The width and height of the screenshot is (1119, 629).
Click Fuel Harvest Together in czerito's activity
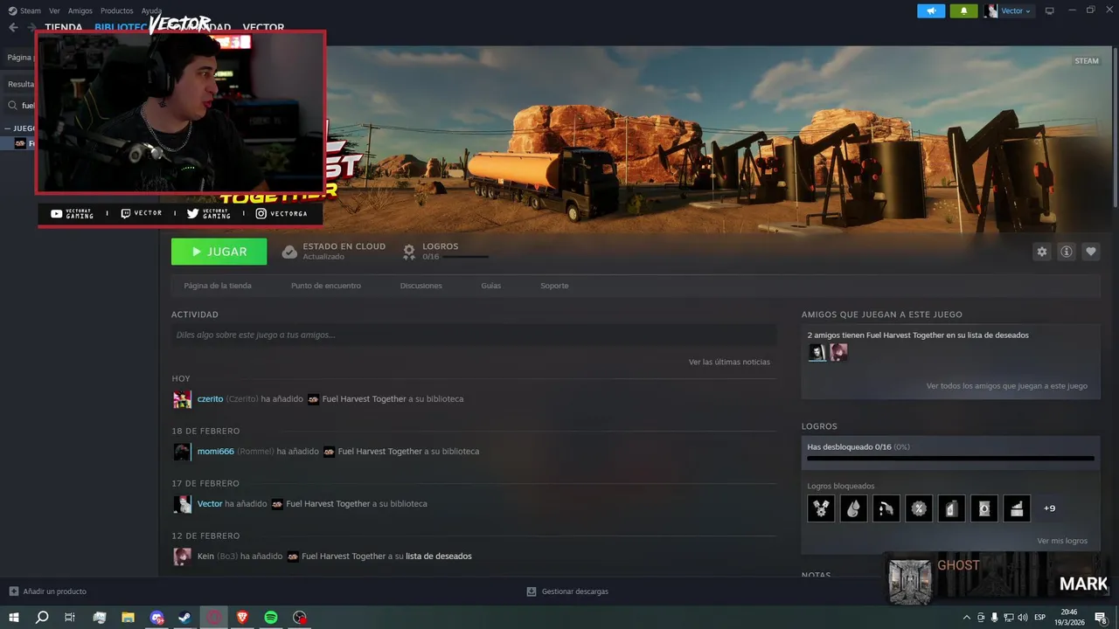(364, 399)
